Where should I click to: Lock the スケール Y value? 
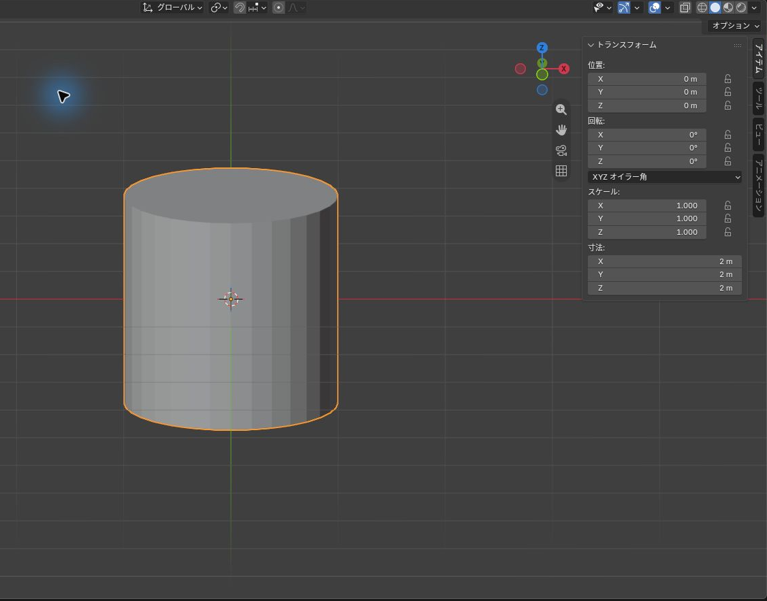pyautogui.click(x=728, y=218)
